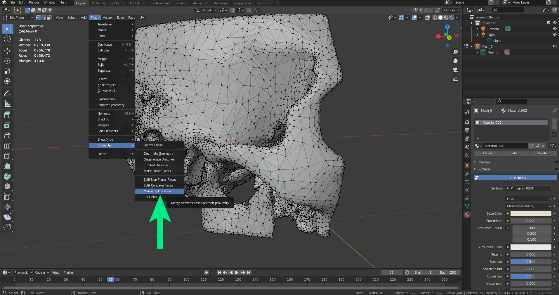Select the Rotate tool in left toolbar
This screenshot has height=295, width=559.
7,61
